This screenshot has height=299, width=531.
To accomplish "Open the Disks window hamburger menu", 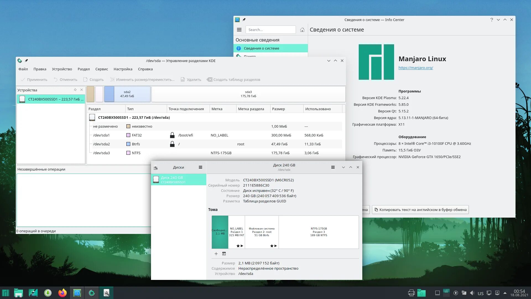I will pyautogui.click(x=200, y=167).
